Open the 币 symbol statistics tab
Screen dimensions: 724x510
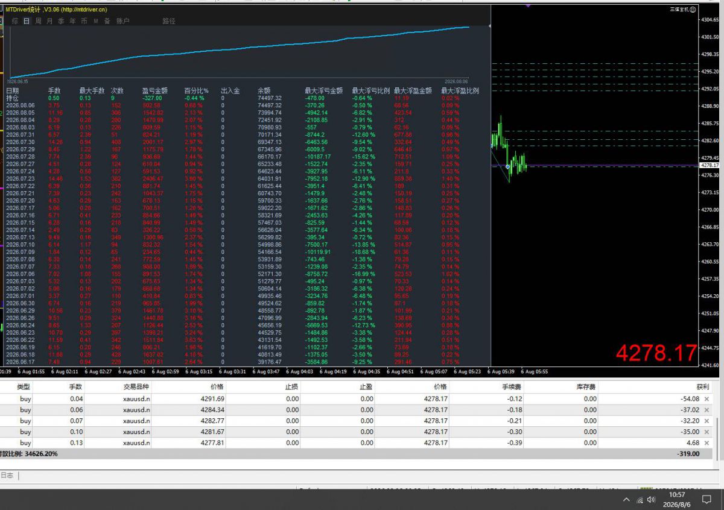pos(84,21)
